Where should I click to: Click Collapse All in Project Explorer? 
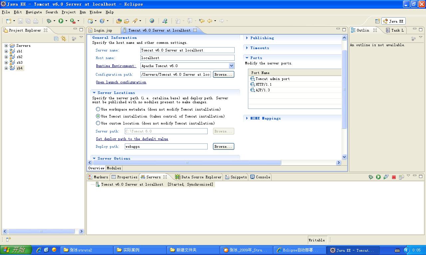pos(56,39)
